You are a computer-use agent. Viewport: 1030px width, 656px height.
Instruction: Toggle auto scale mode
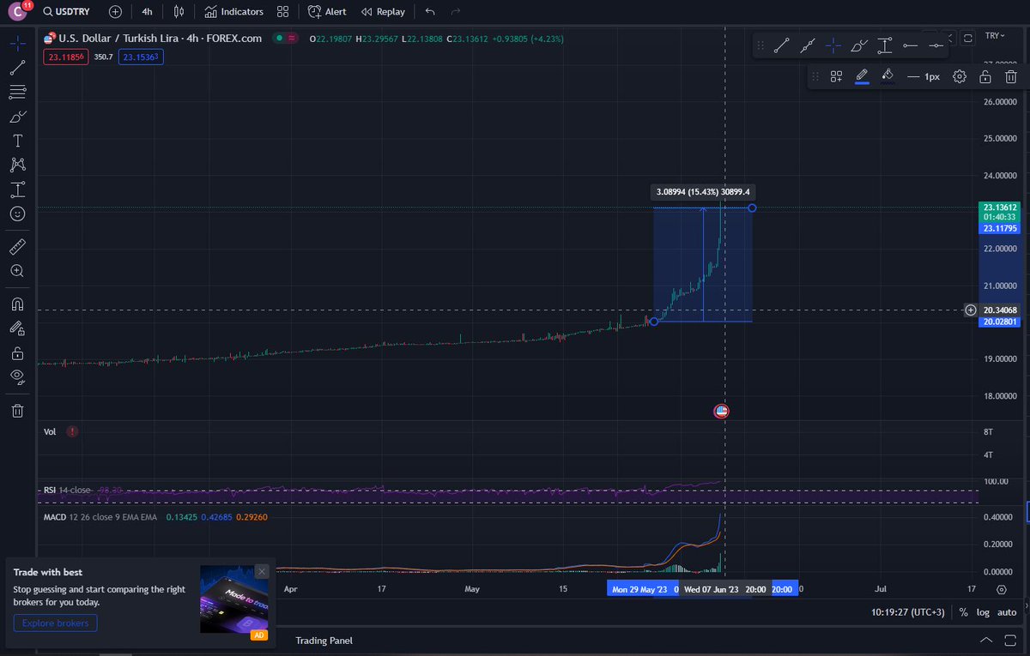tap(1007, 612)
